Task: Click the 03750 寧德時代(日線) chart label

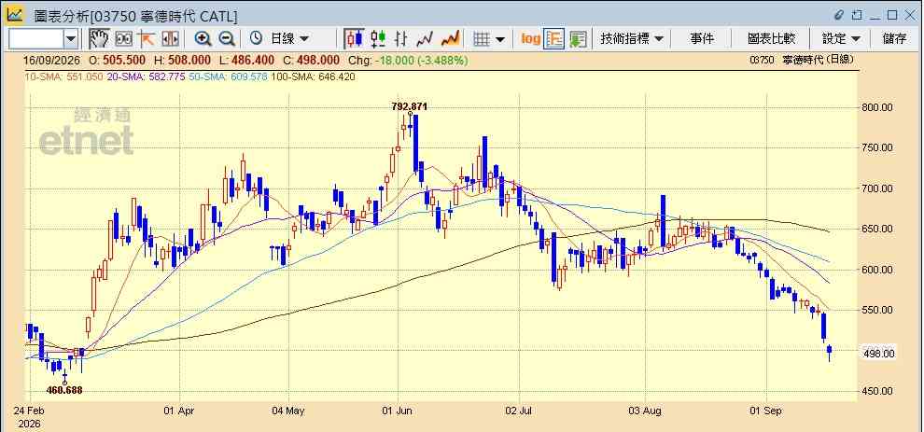Action: click(x=802, y=60)
